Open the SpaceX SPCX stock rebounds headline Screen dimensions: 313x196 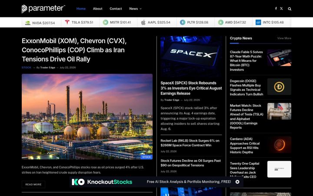point(191,88)
